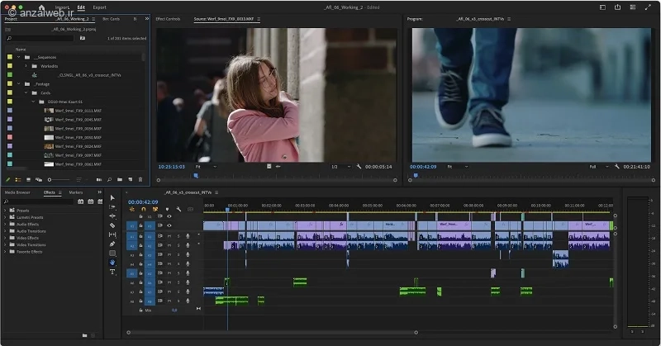Open the Bin: Cards tab
The width and height of the screenshot is (661, 346).
pyautogui.click(x=112, y=19)
